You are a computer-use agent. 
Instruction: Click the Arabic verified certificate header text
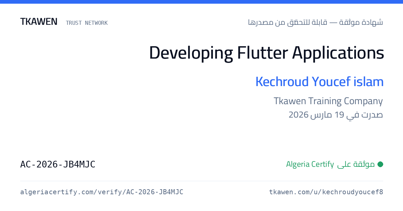315,22
